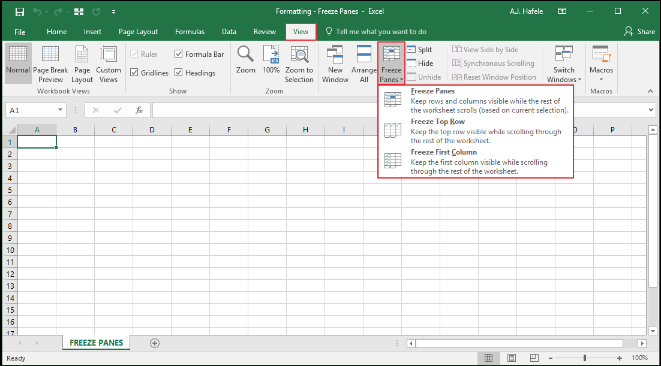Open Switch Windows dropdown
This screenshot has width=661, height=366.
coord(564,63)
